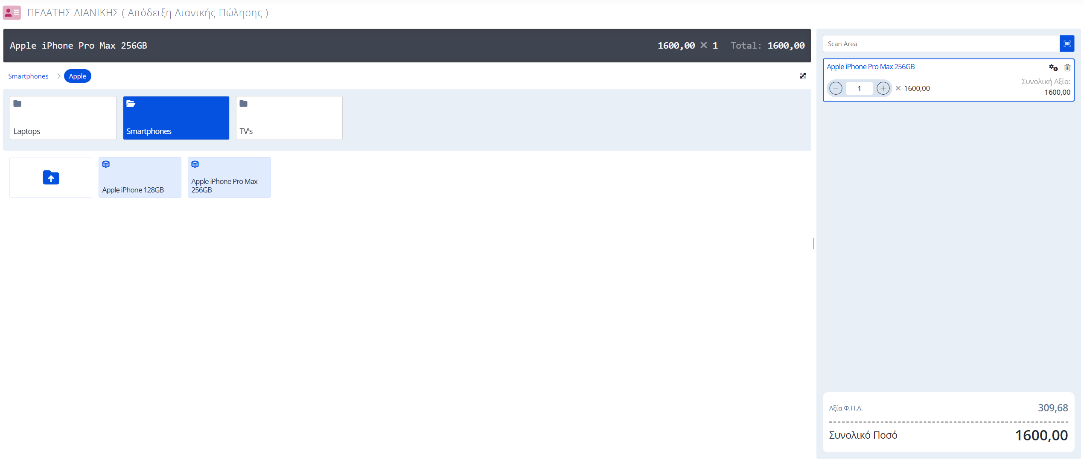The width and height of the screenshot is (1084, 460).
Task: Click the quantity input field showing 1
Action: click(859, 88)
